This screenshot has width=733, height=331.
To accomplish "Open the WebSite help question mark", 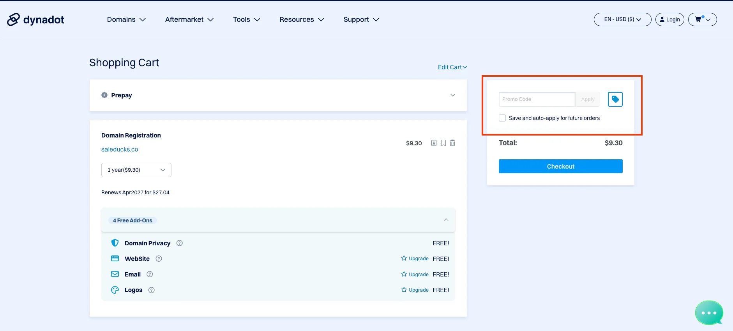I will [x=159, y=259].
